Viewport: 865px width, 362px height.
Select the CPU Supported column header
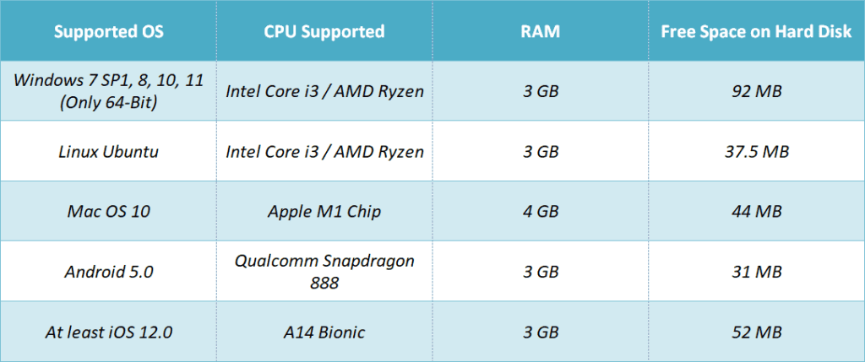pyautogui.click(x=324, y=32)
